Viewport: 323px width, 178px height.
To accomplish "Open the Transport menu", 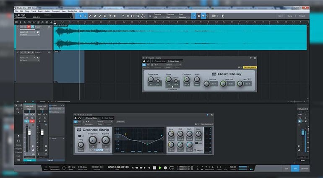I will 55,11.
